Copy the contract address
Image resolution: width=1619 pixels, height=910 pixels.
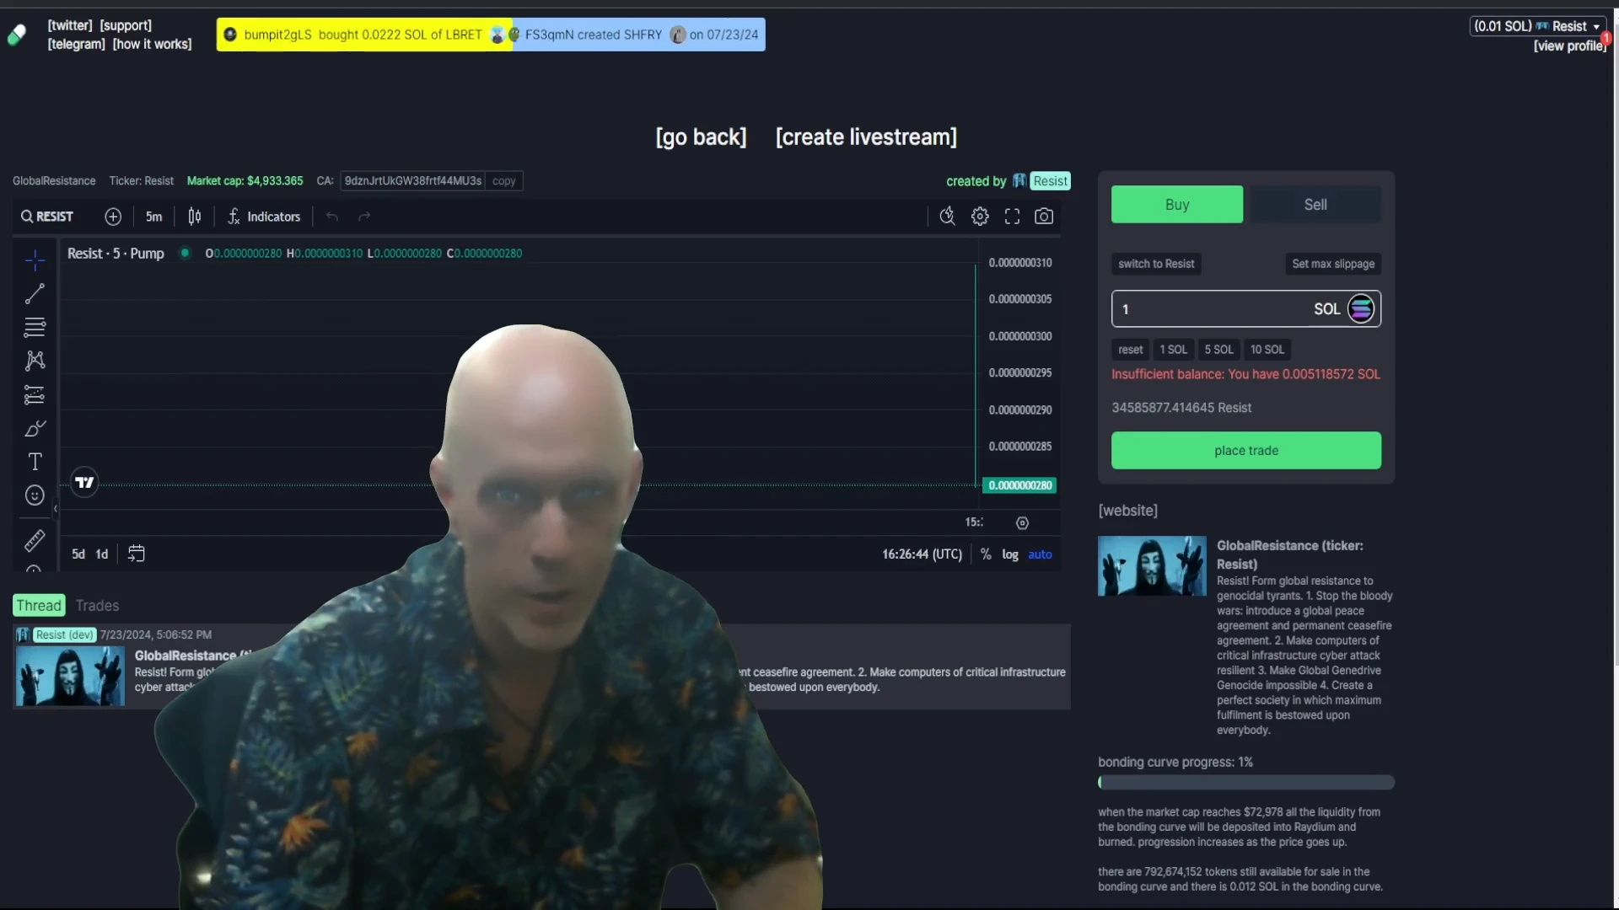click(503, 181)
